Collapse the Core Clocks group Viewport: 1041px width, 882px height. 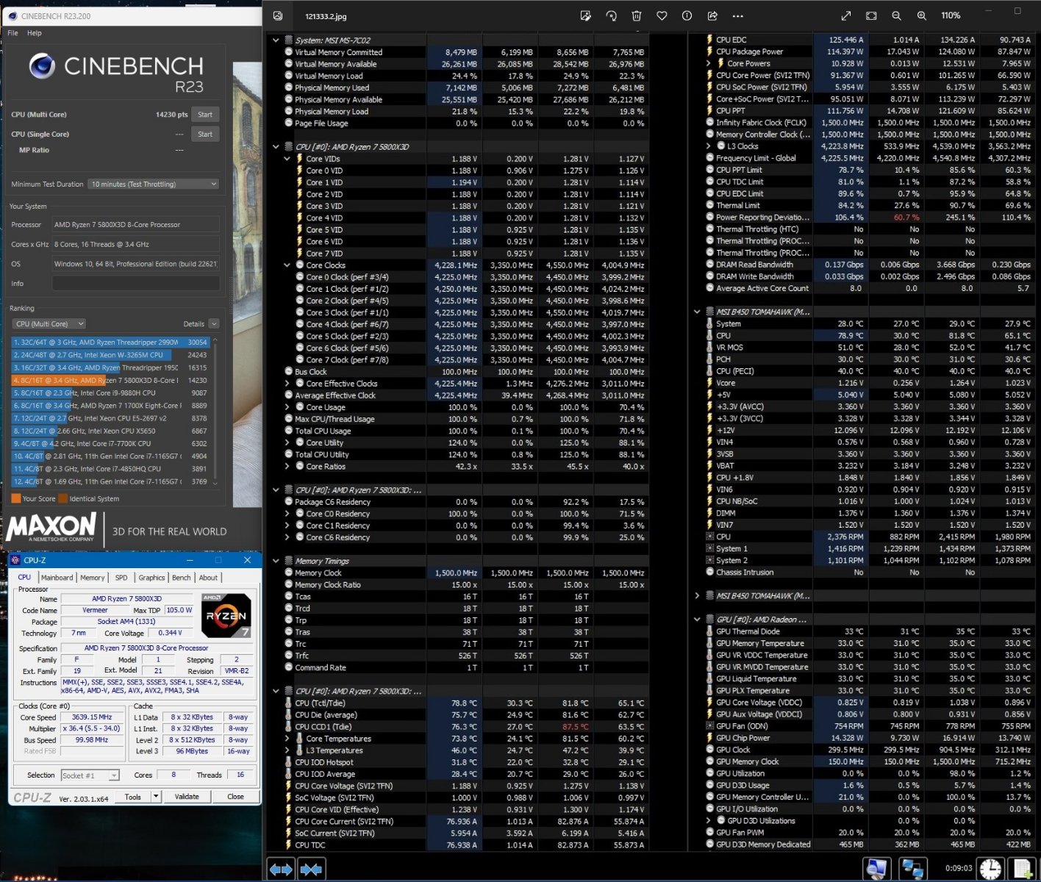pos(287,265)
